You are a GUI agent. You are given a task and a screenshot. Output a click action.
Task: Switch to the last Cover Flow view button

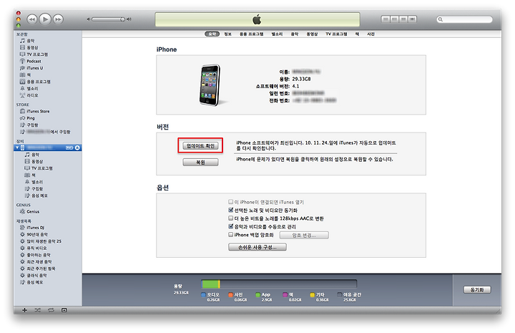413,19
